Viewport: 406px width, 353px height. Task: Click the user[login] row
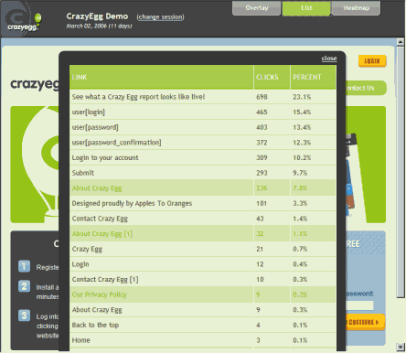click(203, 112)
